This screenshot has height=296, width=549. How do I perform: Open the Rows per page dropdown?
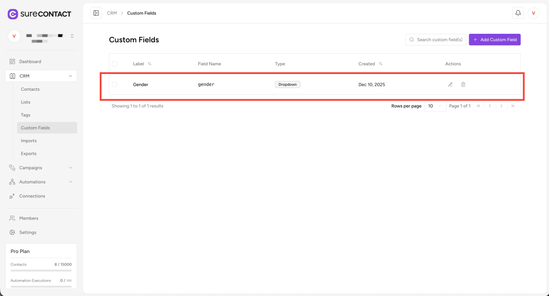tap(435, 106)
